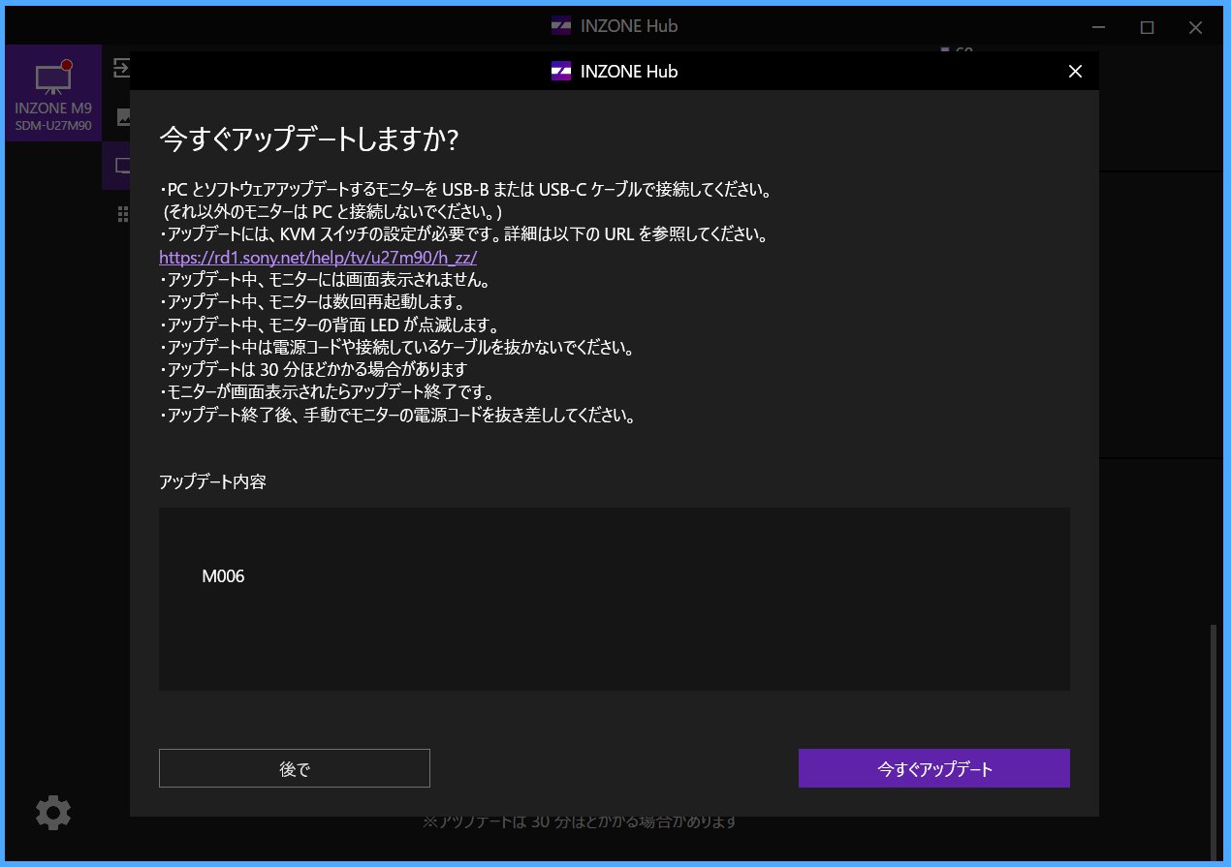Click the INZONE Hub logo in main title bar
The image size is (1231, 867).
tap(561, 26)
